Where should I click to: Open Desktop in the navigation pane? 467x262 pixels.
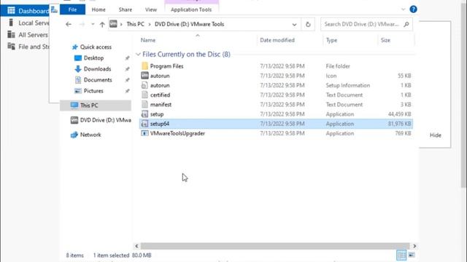pos(93,58)
